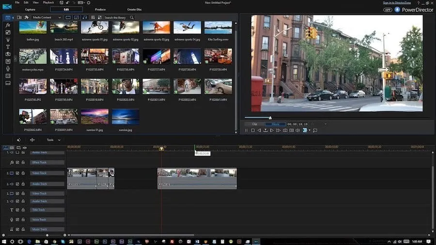Click the preview volume speaker icon
This screenshot has width=436, height=245.
(x=298, y=130)
